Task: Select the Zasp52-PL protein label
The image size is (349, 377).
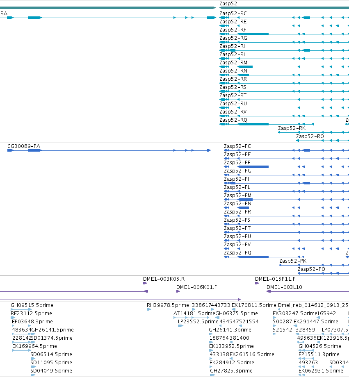Action: click(x=237, y=187)
